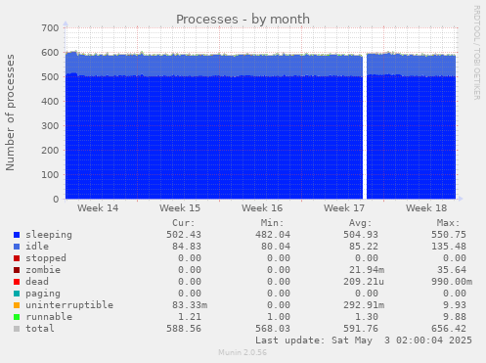
Task: Click idle maximum value 135.48
Action: (449, 247)
